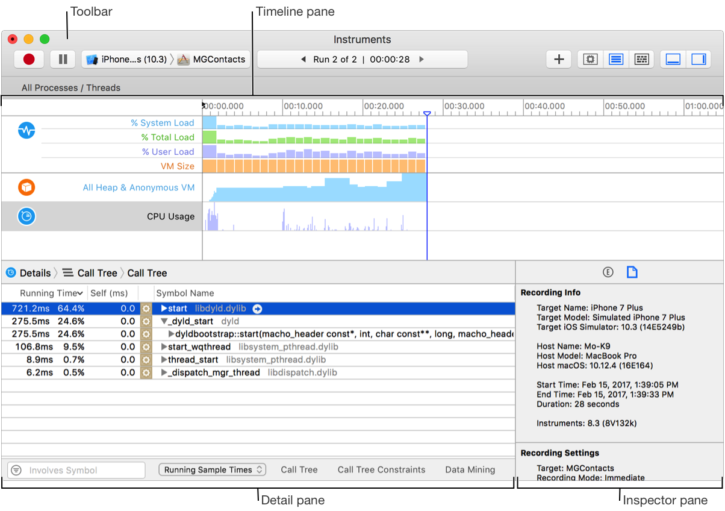
Task: Click the run info document icon in inspector
Action: coord(632,272)
